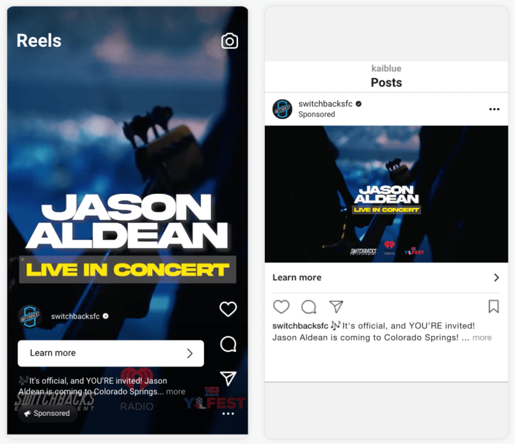Comment on the switchbacksfc feed post
The width and height of the screenshot is (515, 444).
pyautogui.click(x=308, y=307)
